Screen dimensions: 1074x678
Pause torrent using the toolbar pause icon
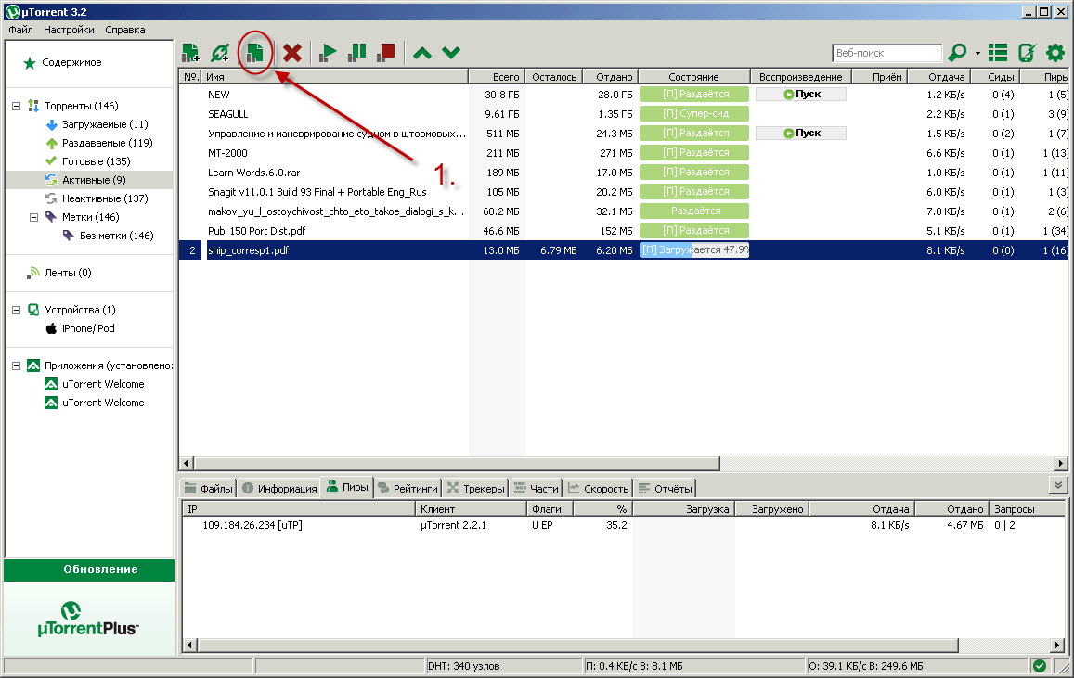356,53
